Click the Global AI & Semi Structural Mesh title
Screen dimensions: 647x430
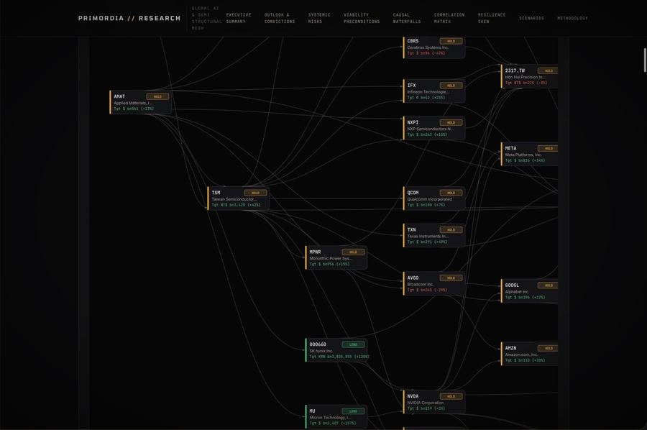tap(206, 18)
